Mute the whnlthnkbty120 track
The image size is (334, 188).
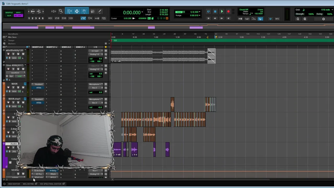pyautogui.click(x=23, y=54)
